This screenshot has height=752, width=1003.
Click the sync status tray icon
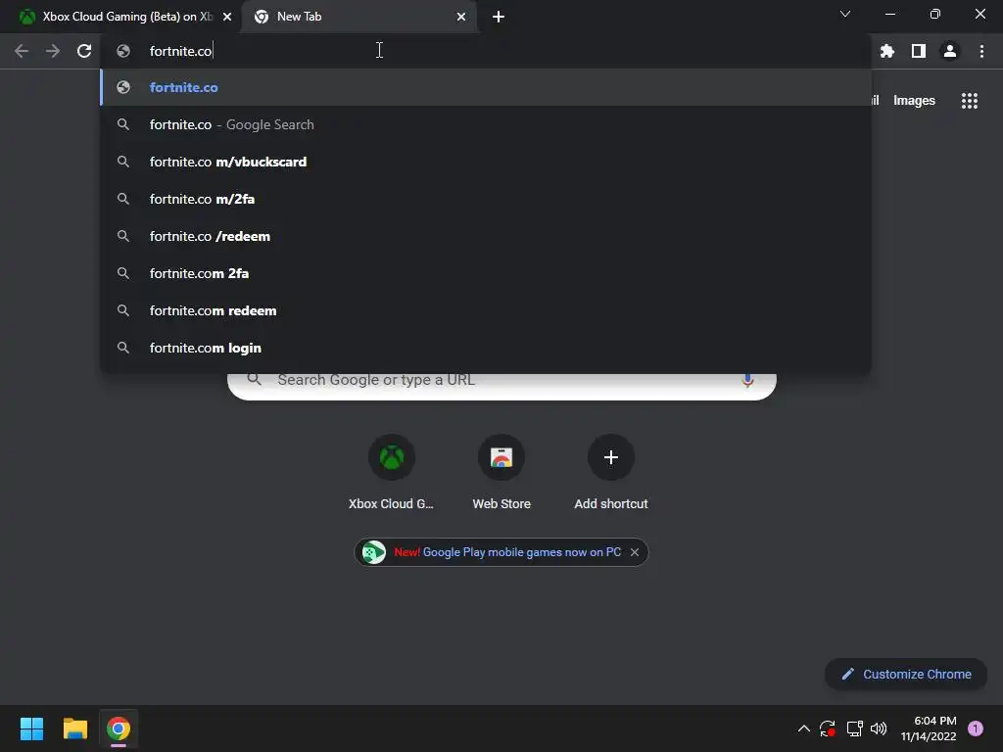coord(828,728)
